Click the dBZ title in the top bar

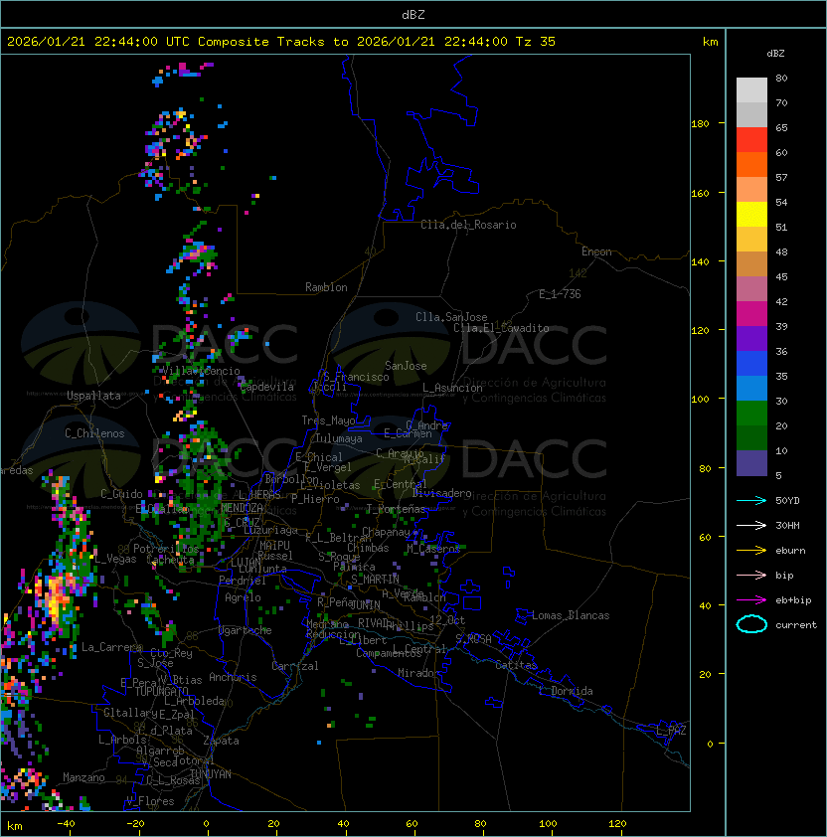[413, 15]
